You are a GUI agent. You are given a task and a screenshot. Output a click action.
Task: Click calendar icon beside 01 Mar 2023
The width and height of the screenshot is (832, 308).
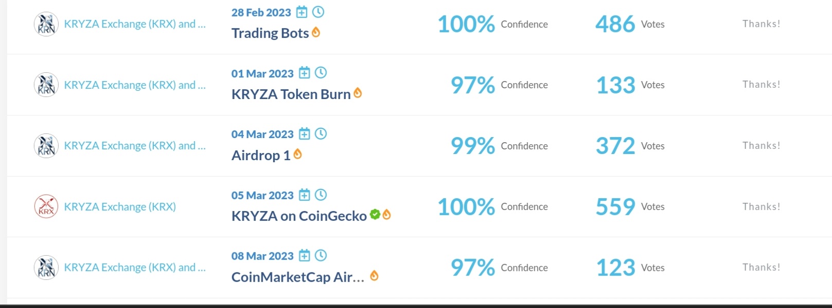point(305,73)
